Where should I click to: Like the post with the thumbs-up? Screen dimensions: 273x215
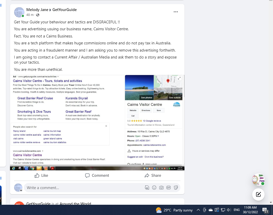pos(41,175)
